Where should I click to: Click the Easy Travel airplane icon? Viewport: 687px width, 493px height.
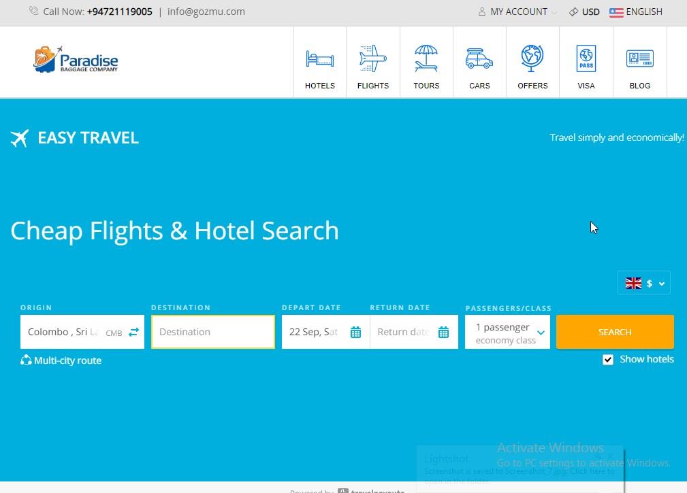[x=20, y=138]
